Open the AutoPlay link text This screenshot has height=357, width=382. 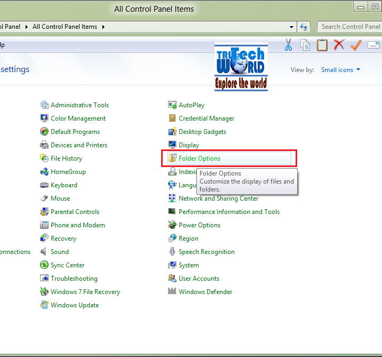192,105
